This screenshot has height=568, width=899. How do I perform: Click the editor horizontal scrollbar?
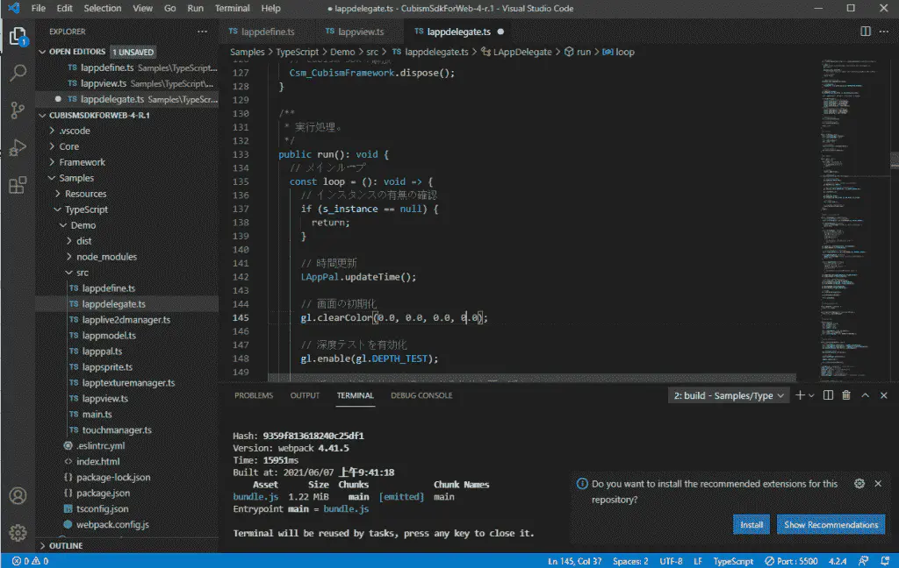click(531, 378)
